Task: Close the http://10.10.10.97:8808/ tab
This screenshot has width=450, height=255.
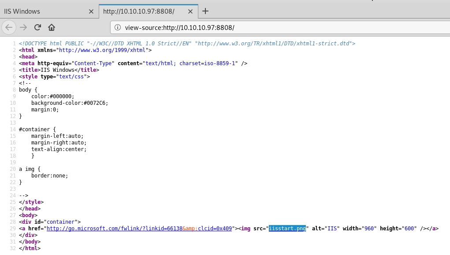Action: [x=190, y=11]
